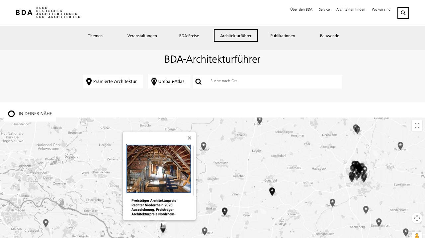Click map marker near Heiden
This screenshot has height=238, width=425.
[x=225, y=211]
